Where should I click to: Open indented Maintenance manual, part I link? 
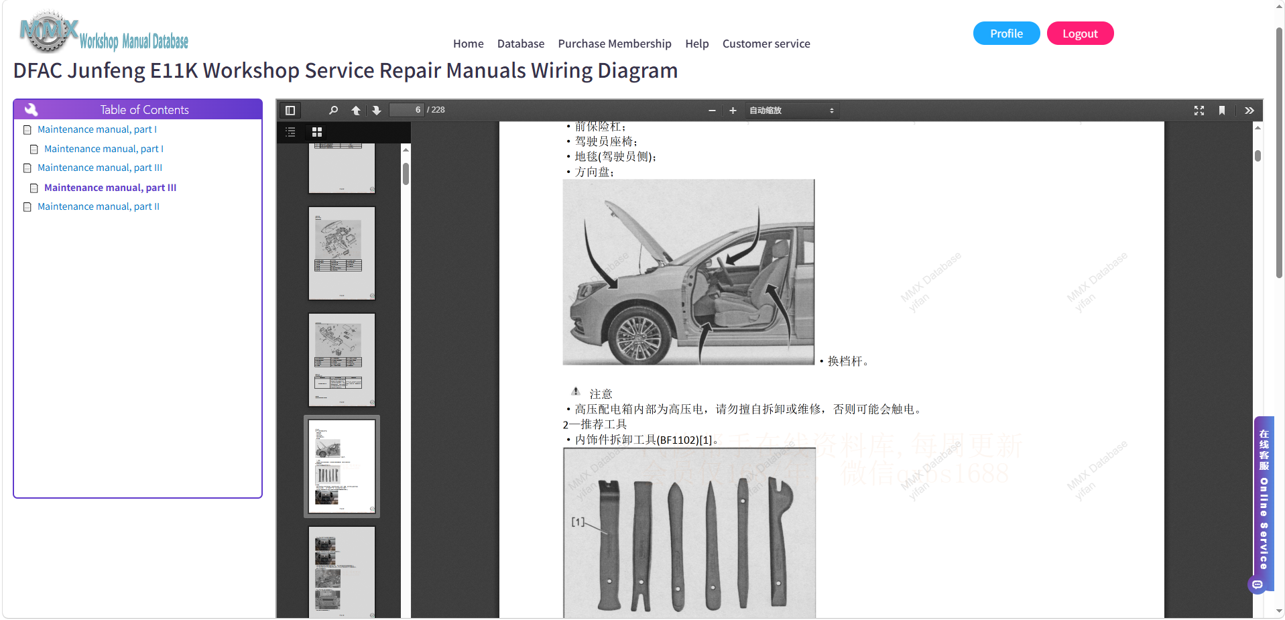[x=104, y=149]
